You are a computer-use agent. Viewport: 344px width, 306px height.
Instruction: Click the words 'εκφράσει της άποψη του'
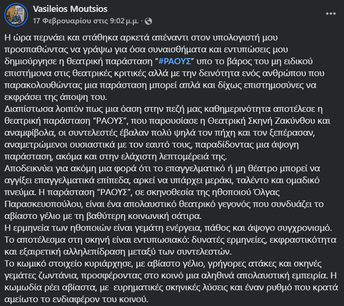tap(56, 97)
